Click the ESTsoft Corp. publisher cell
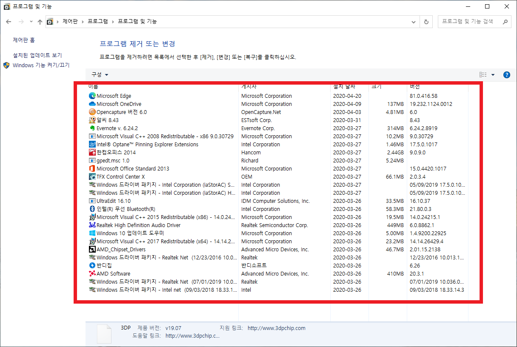This screenshot has width=517, height=347. tap(257, 120)
